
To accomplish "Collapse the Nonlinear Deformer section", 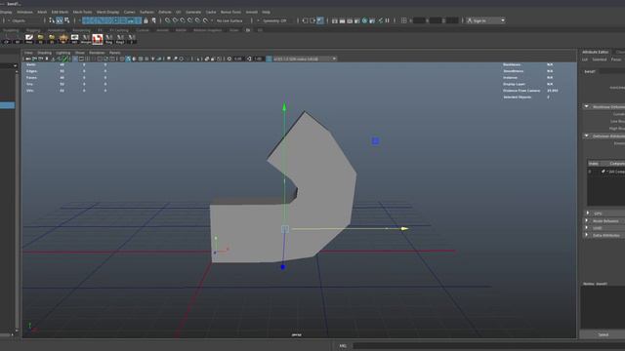I will (x=586, y=106).
